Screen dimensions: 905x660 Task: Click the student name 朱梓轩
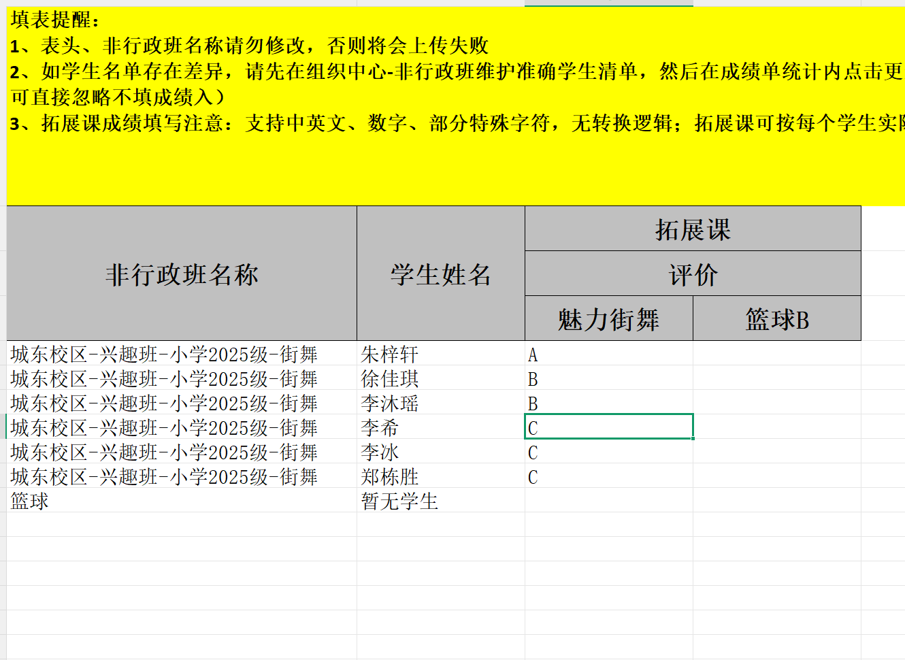(390, 354)
